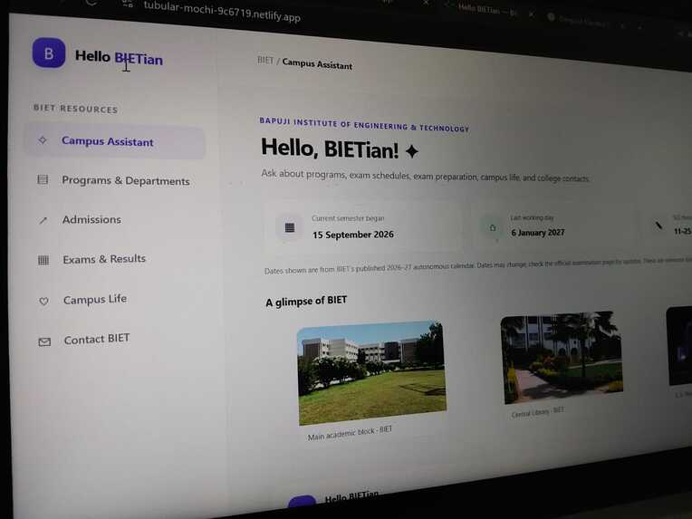Viewport: 692px width, 519px height.
Task: Click the BIET RESOURCES sidebar heading
Action: click(75, 109)
